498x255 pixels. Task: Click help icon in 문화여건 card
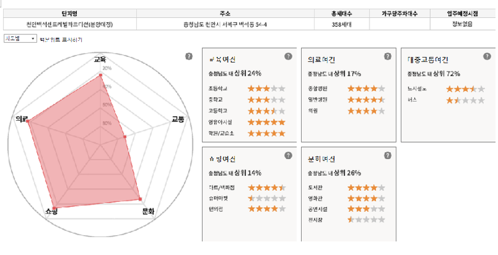(x=387, y=155)
